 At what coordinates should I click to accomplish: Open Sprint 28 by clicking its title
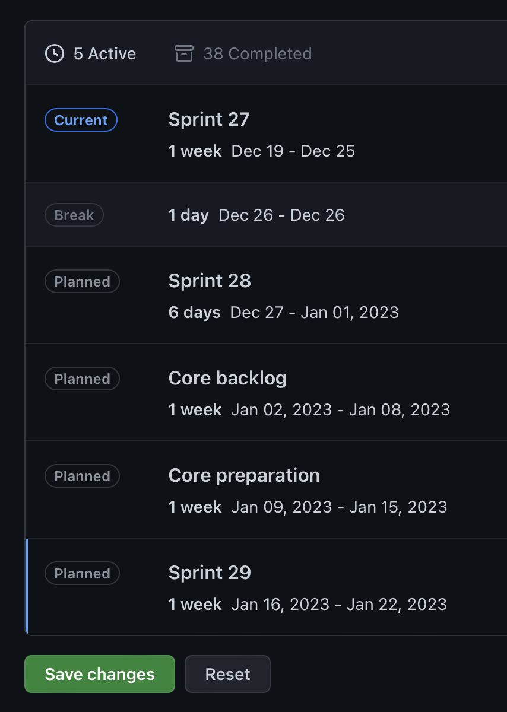click(x=210, y=281)
